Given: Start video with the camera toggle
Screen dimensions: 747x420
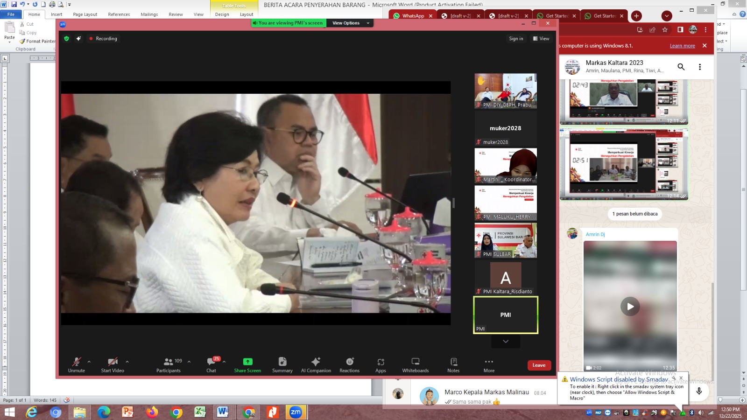Looking at the screenshot, I should pos(113,364).
